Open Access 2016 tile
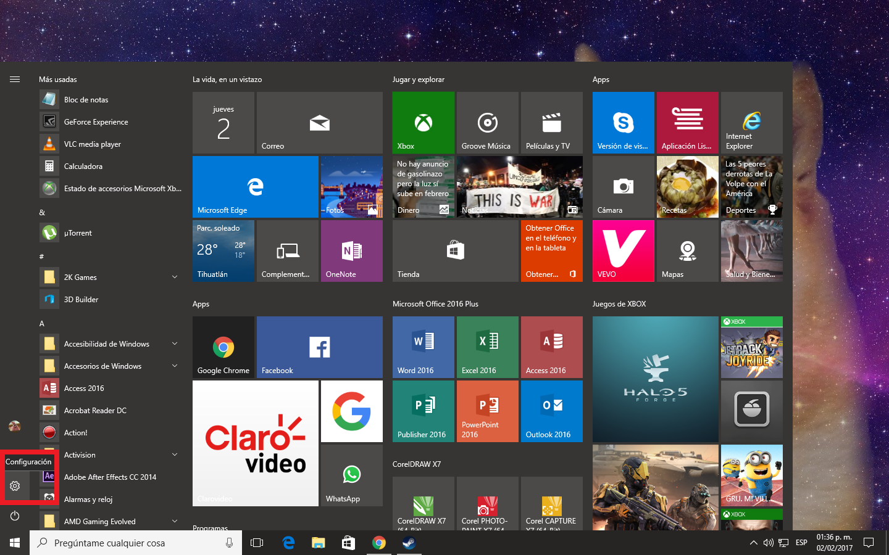The height and width of the screenshot is (555, 889). [x=552, y=347]
